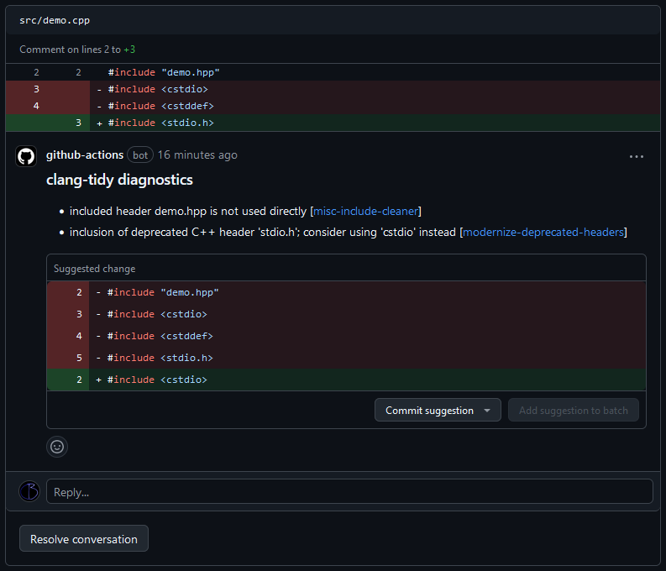Viewport: 666px width, 571px height.
Task: Select the removed #include <cstddef> line in top diff
Action: pos(160,106)
